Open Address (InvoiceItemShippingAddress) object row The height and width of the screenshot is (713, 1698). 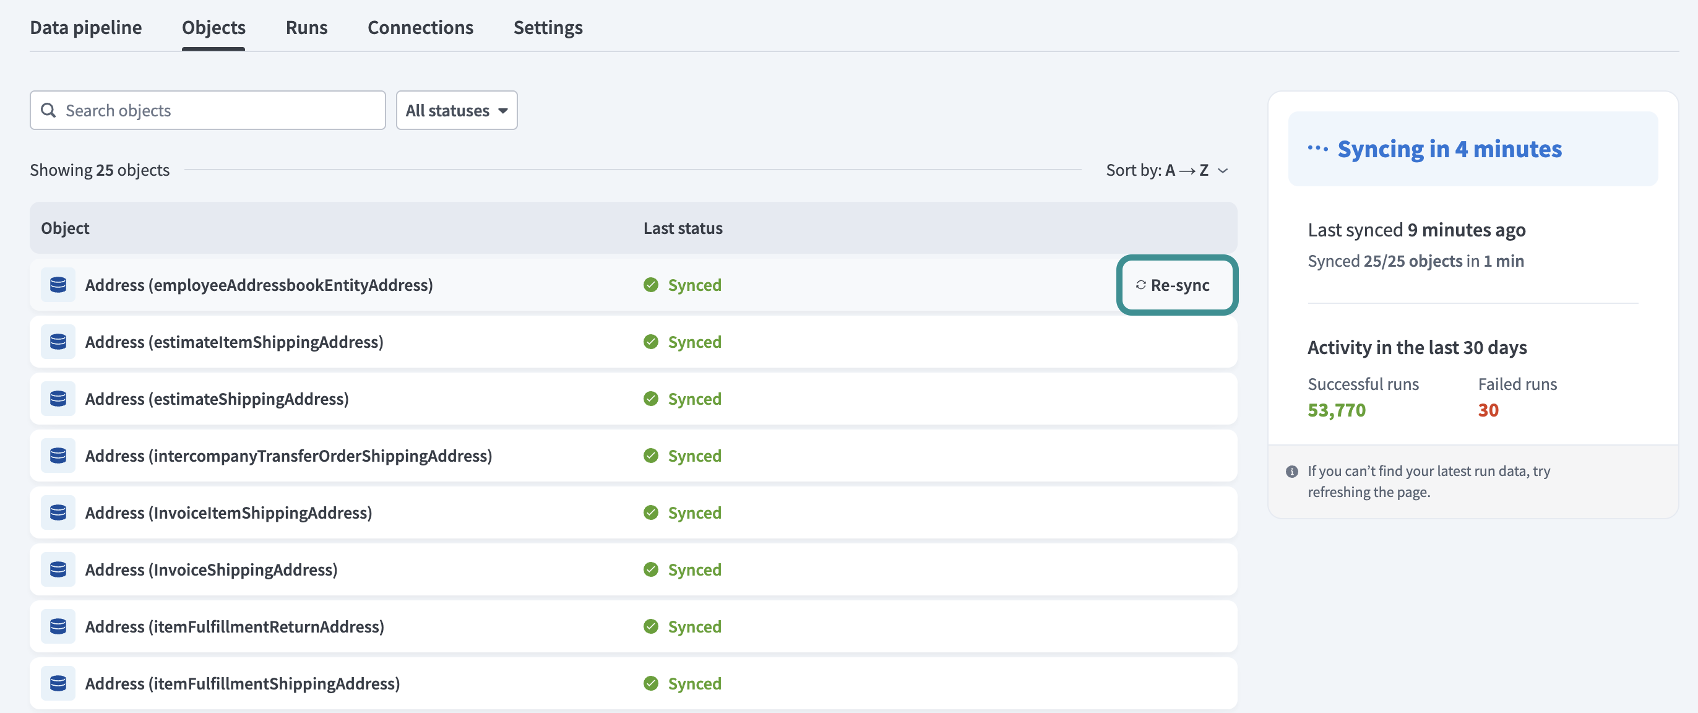click(228, 512)
